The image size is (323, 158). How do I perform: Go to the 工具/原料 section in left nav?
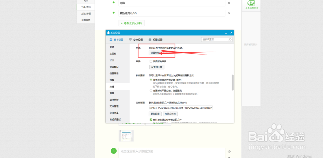tap(86, 7)
